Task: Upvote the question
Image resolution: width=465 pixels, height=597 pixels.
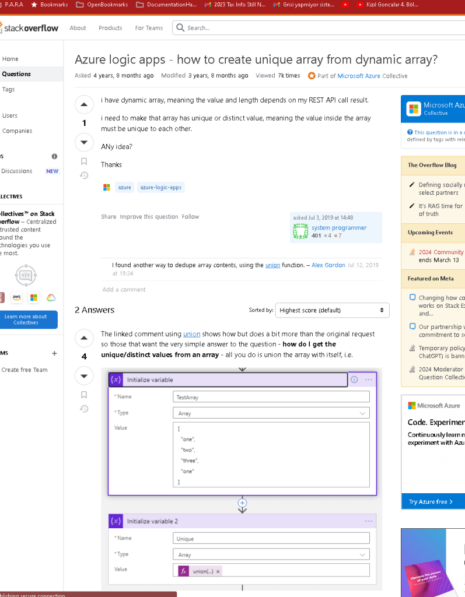Action: coord(84,104)
